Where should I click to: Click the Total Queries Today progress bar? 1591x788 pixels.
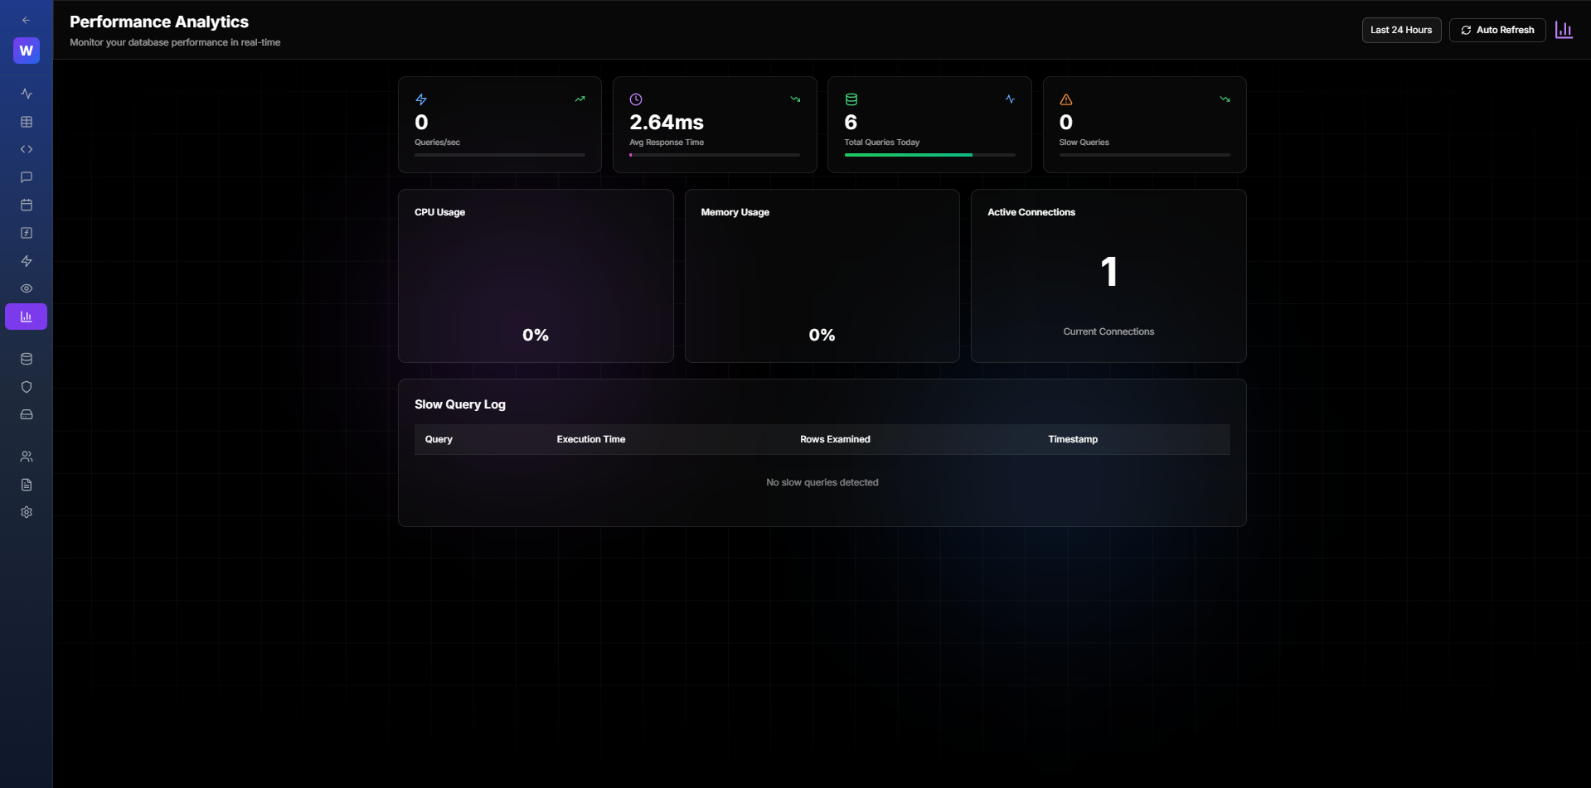tap(929, 155)
